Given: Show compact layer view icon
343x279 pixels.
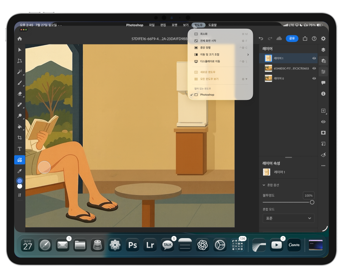Looking at the screenshot, I should click(x=323, y=50).
